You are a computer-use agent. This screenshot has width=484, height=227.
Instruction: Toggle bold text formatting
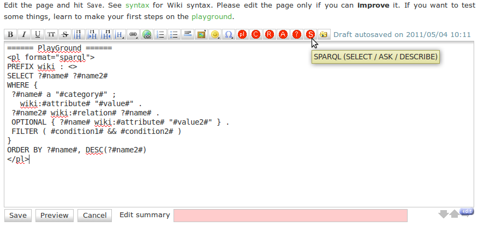click(10, 34)
